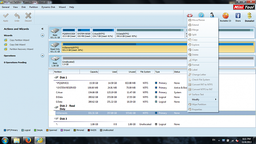
Task: Choose Surface Test in context menu
Action: click(203, 95)
